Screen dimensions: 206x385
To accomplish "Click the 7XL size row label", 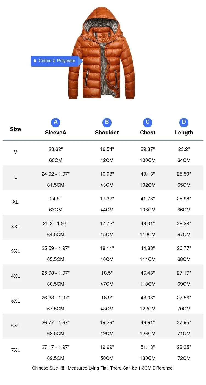I will [x=15, y=350].
